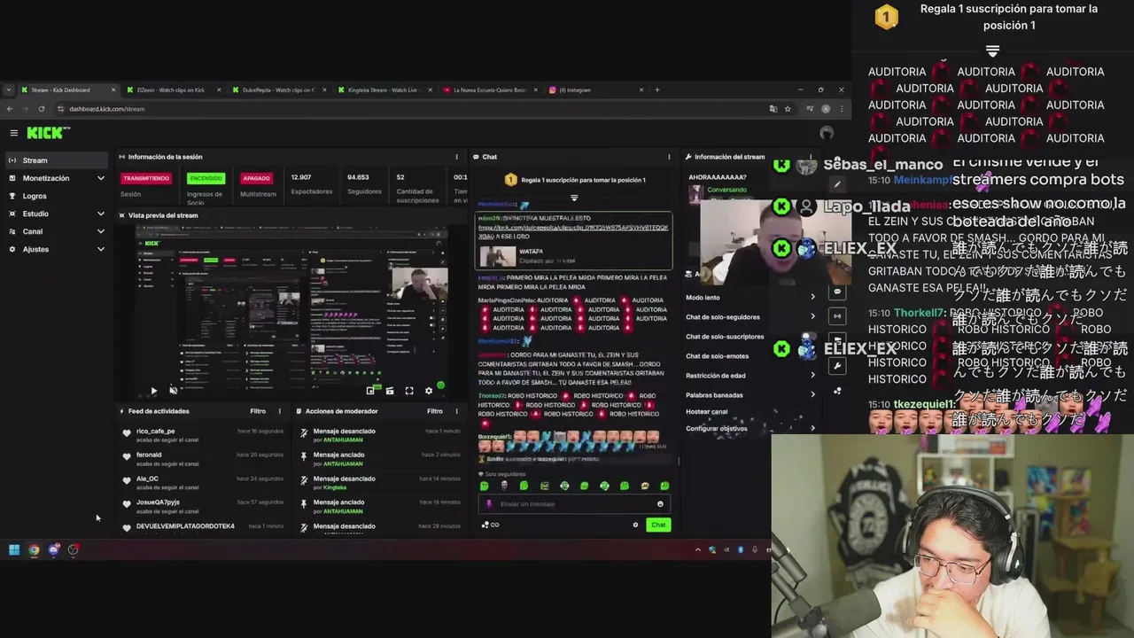Switch to the Kingteka Stream tab

(383, 89)
